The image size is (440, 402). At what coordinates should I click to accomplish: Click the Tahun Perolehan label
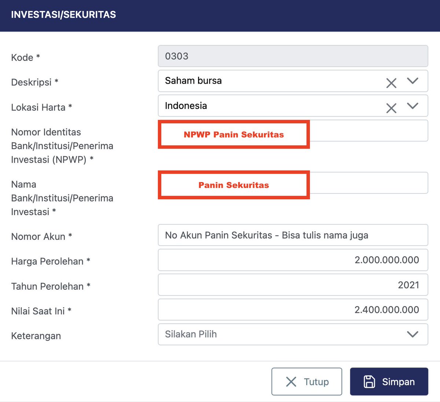click(51, 286)
